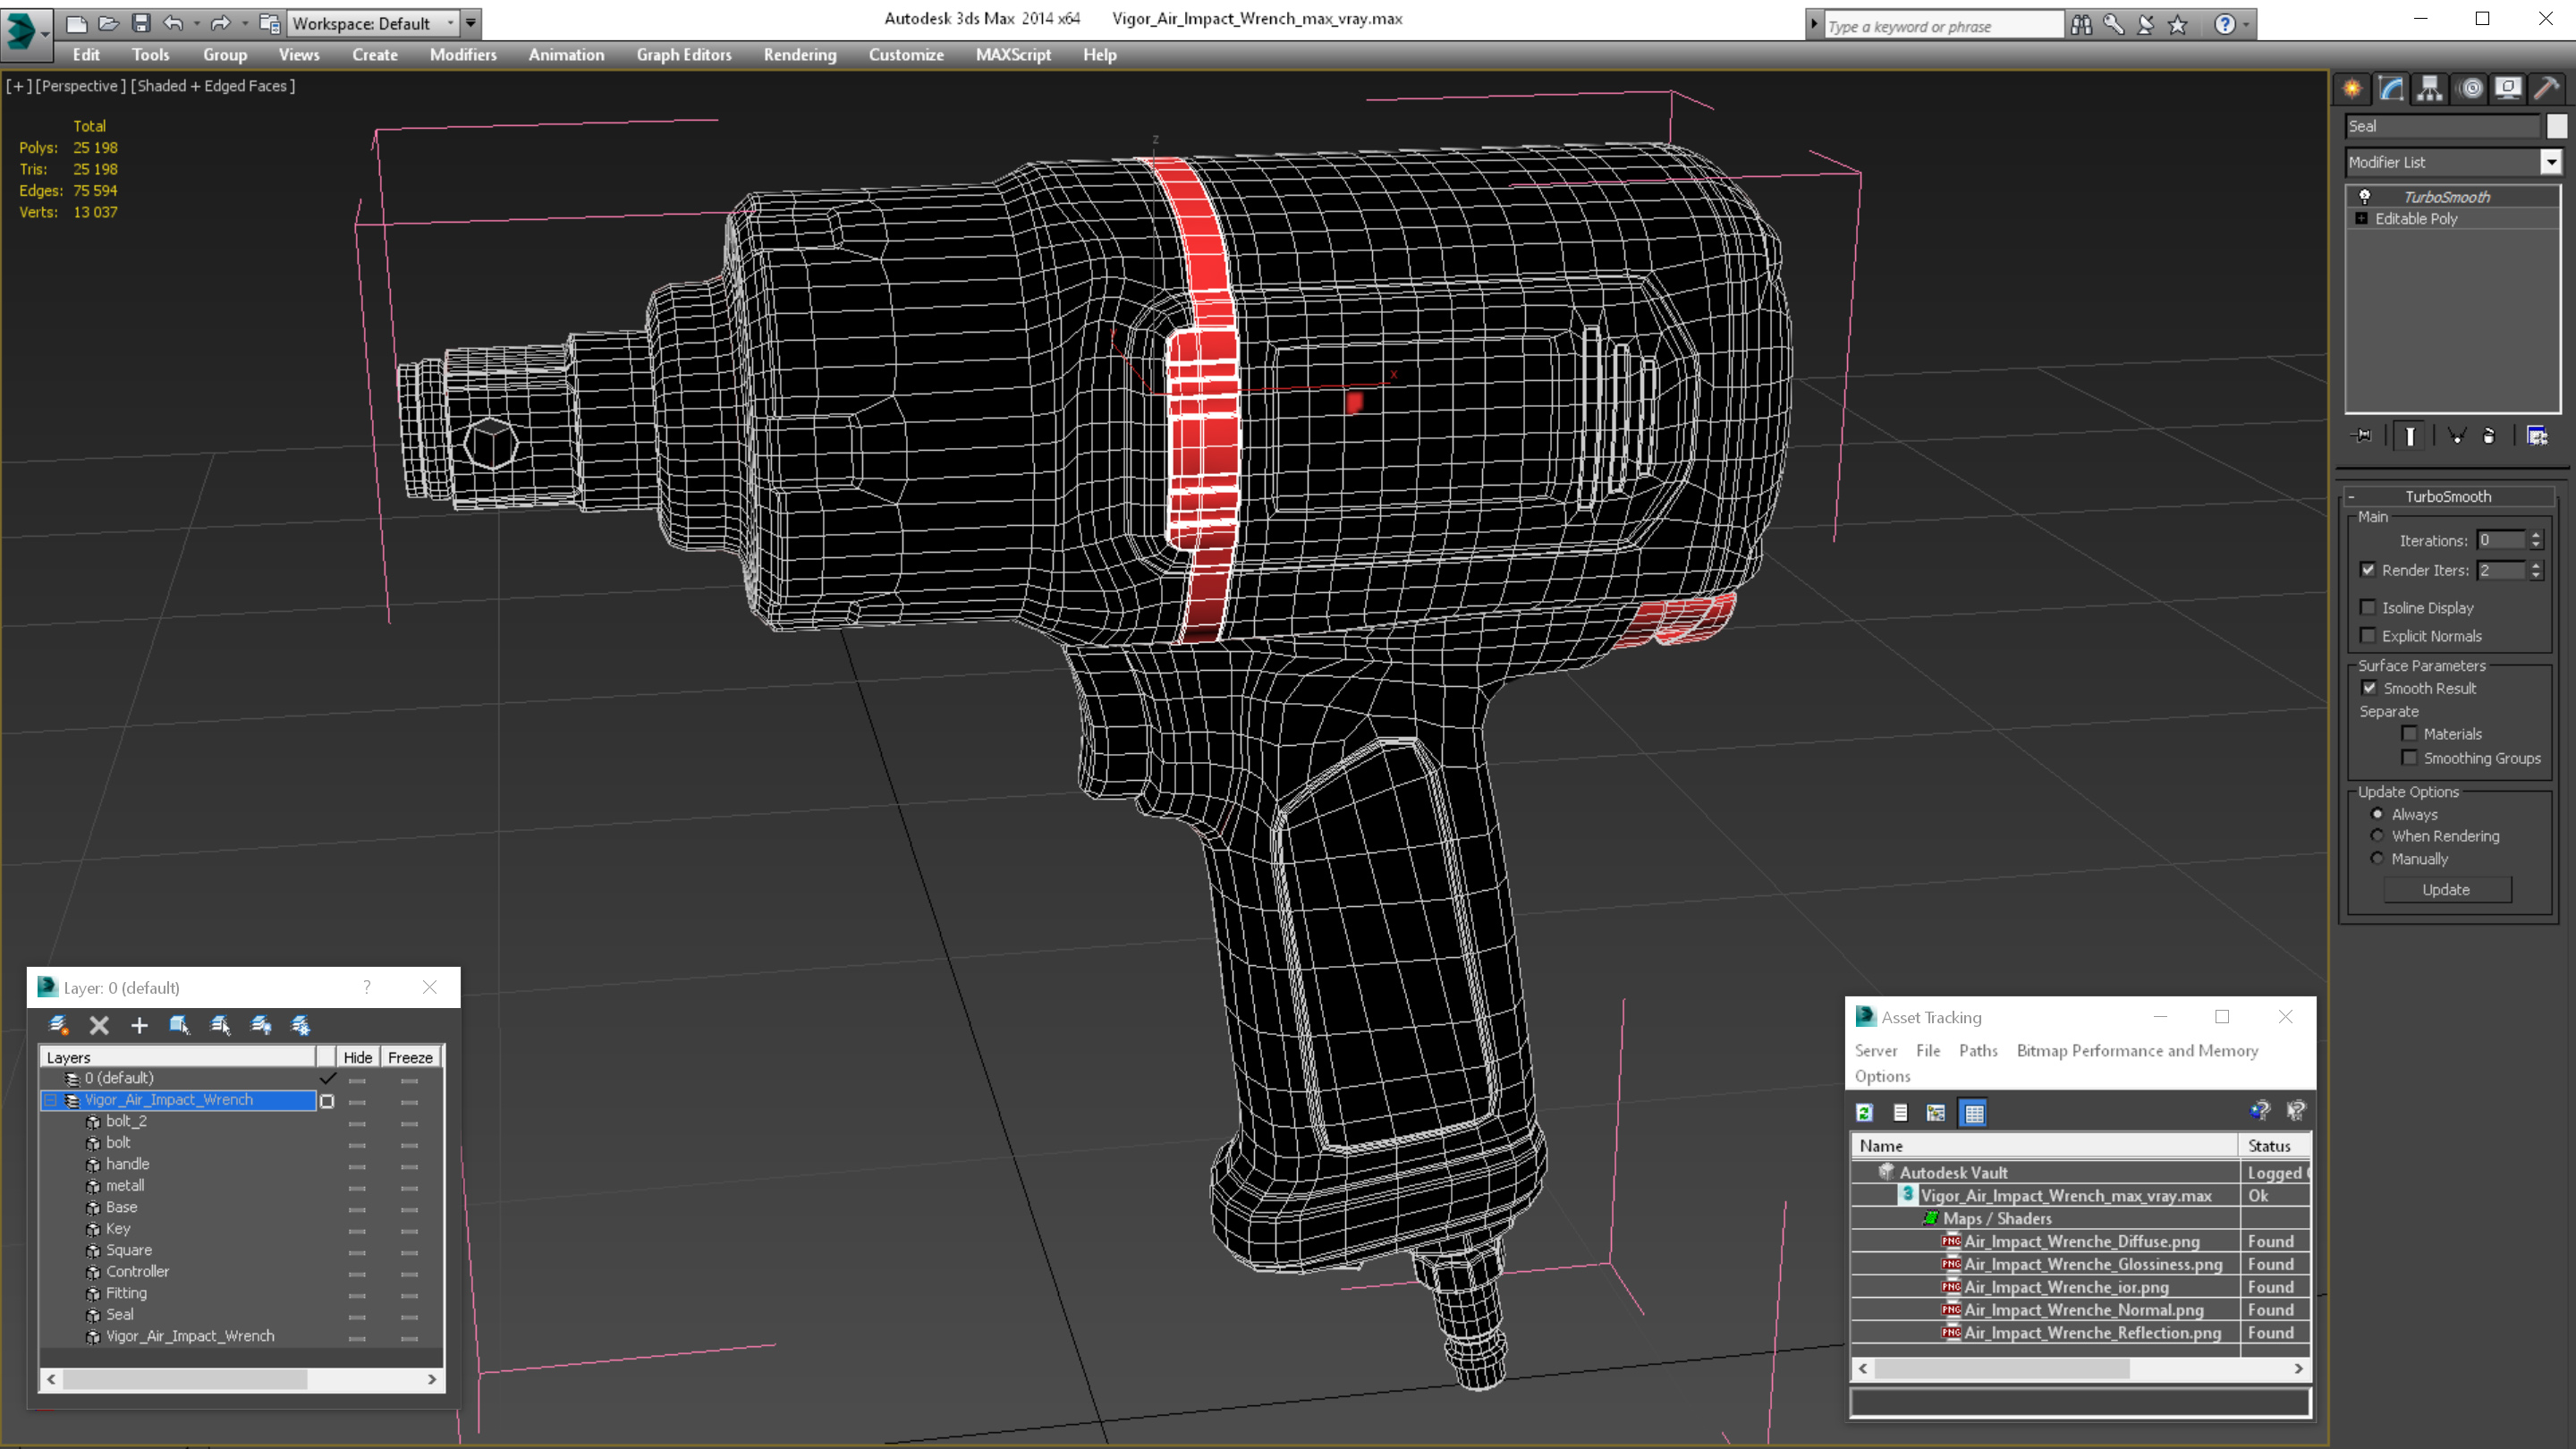Click Freeze/Unfreeze All Layers icon
This screenshot has height=1449, width=2576.
[x=301, y=1025]
